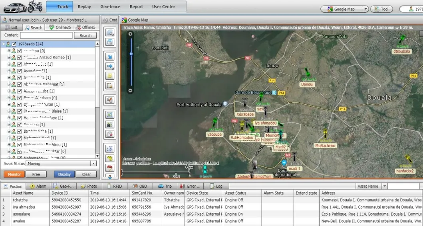423x226 pixels.
Task: Select the SaliHamadou marker label on map
Action: [x=242, y=138]
